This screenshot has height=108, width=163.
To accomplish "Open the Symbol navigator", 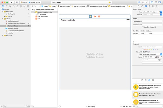I will pyautogui.click(x=7, y=6).
